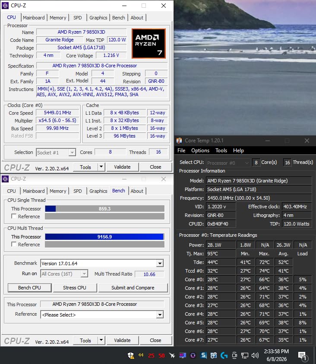Screen dimensions: 316x364
Task: Click Submit and Compare button
Action: pyautogui.click(x=133, y=288)
